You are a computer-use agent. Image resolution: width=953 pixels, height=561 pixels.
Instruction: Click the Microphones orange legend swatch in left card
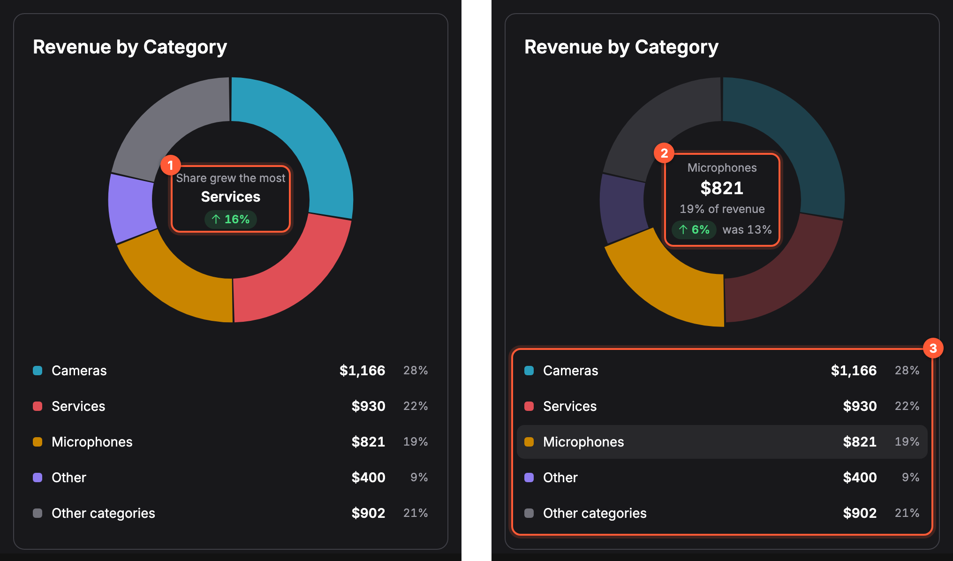(38, 442)
